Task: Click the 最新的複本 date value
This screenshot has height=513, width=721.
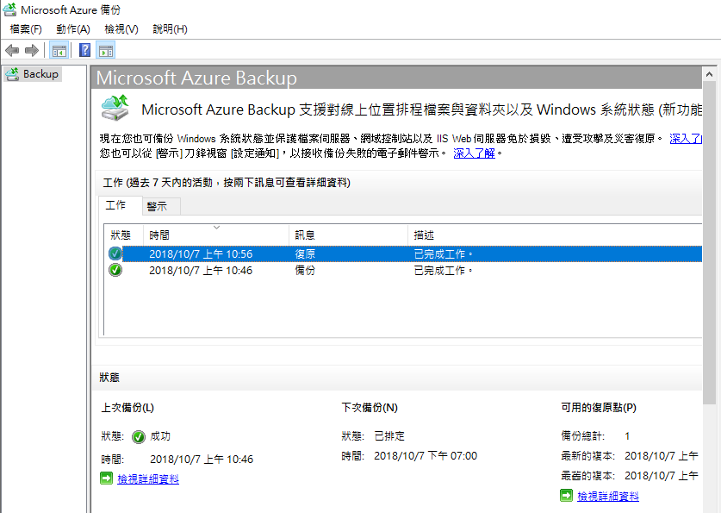Action: 662,456
